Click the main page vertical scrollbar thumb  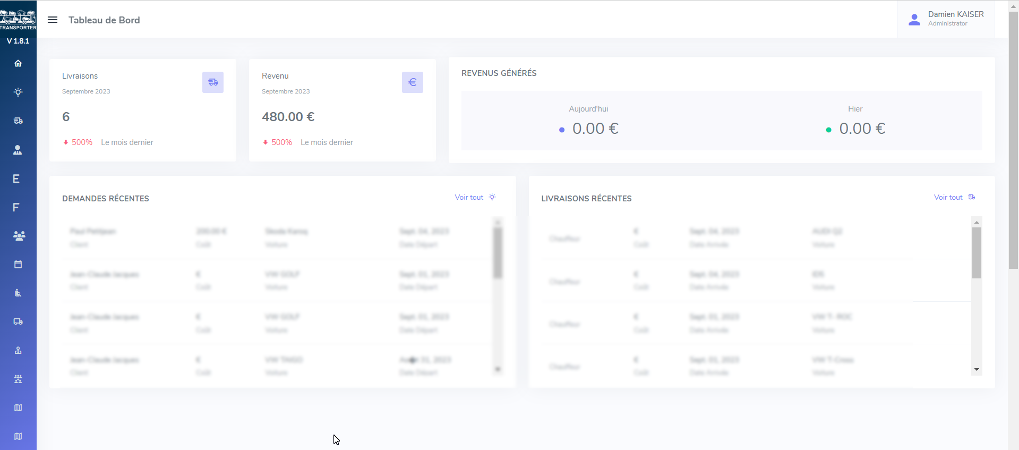pyautogui.click(x=1013, y=140)
